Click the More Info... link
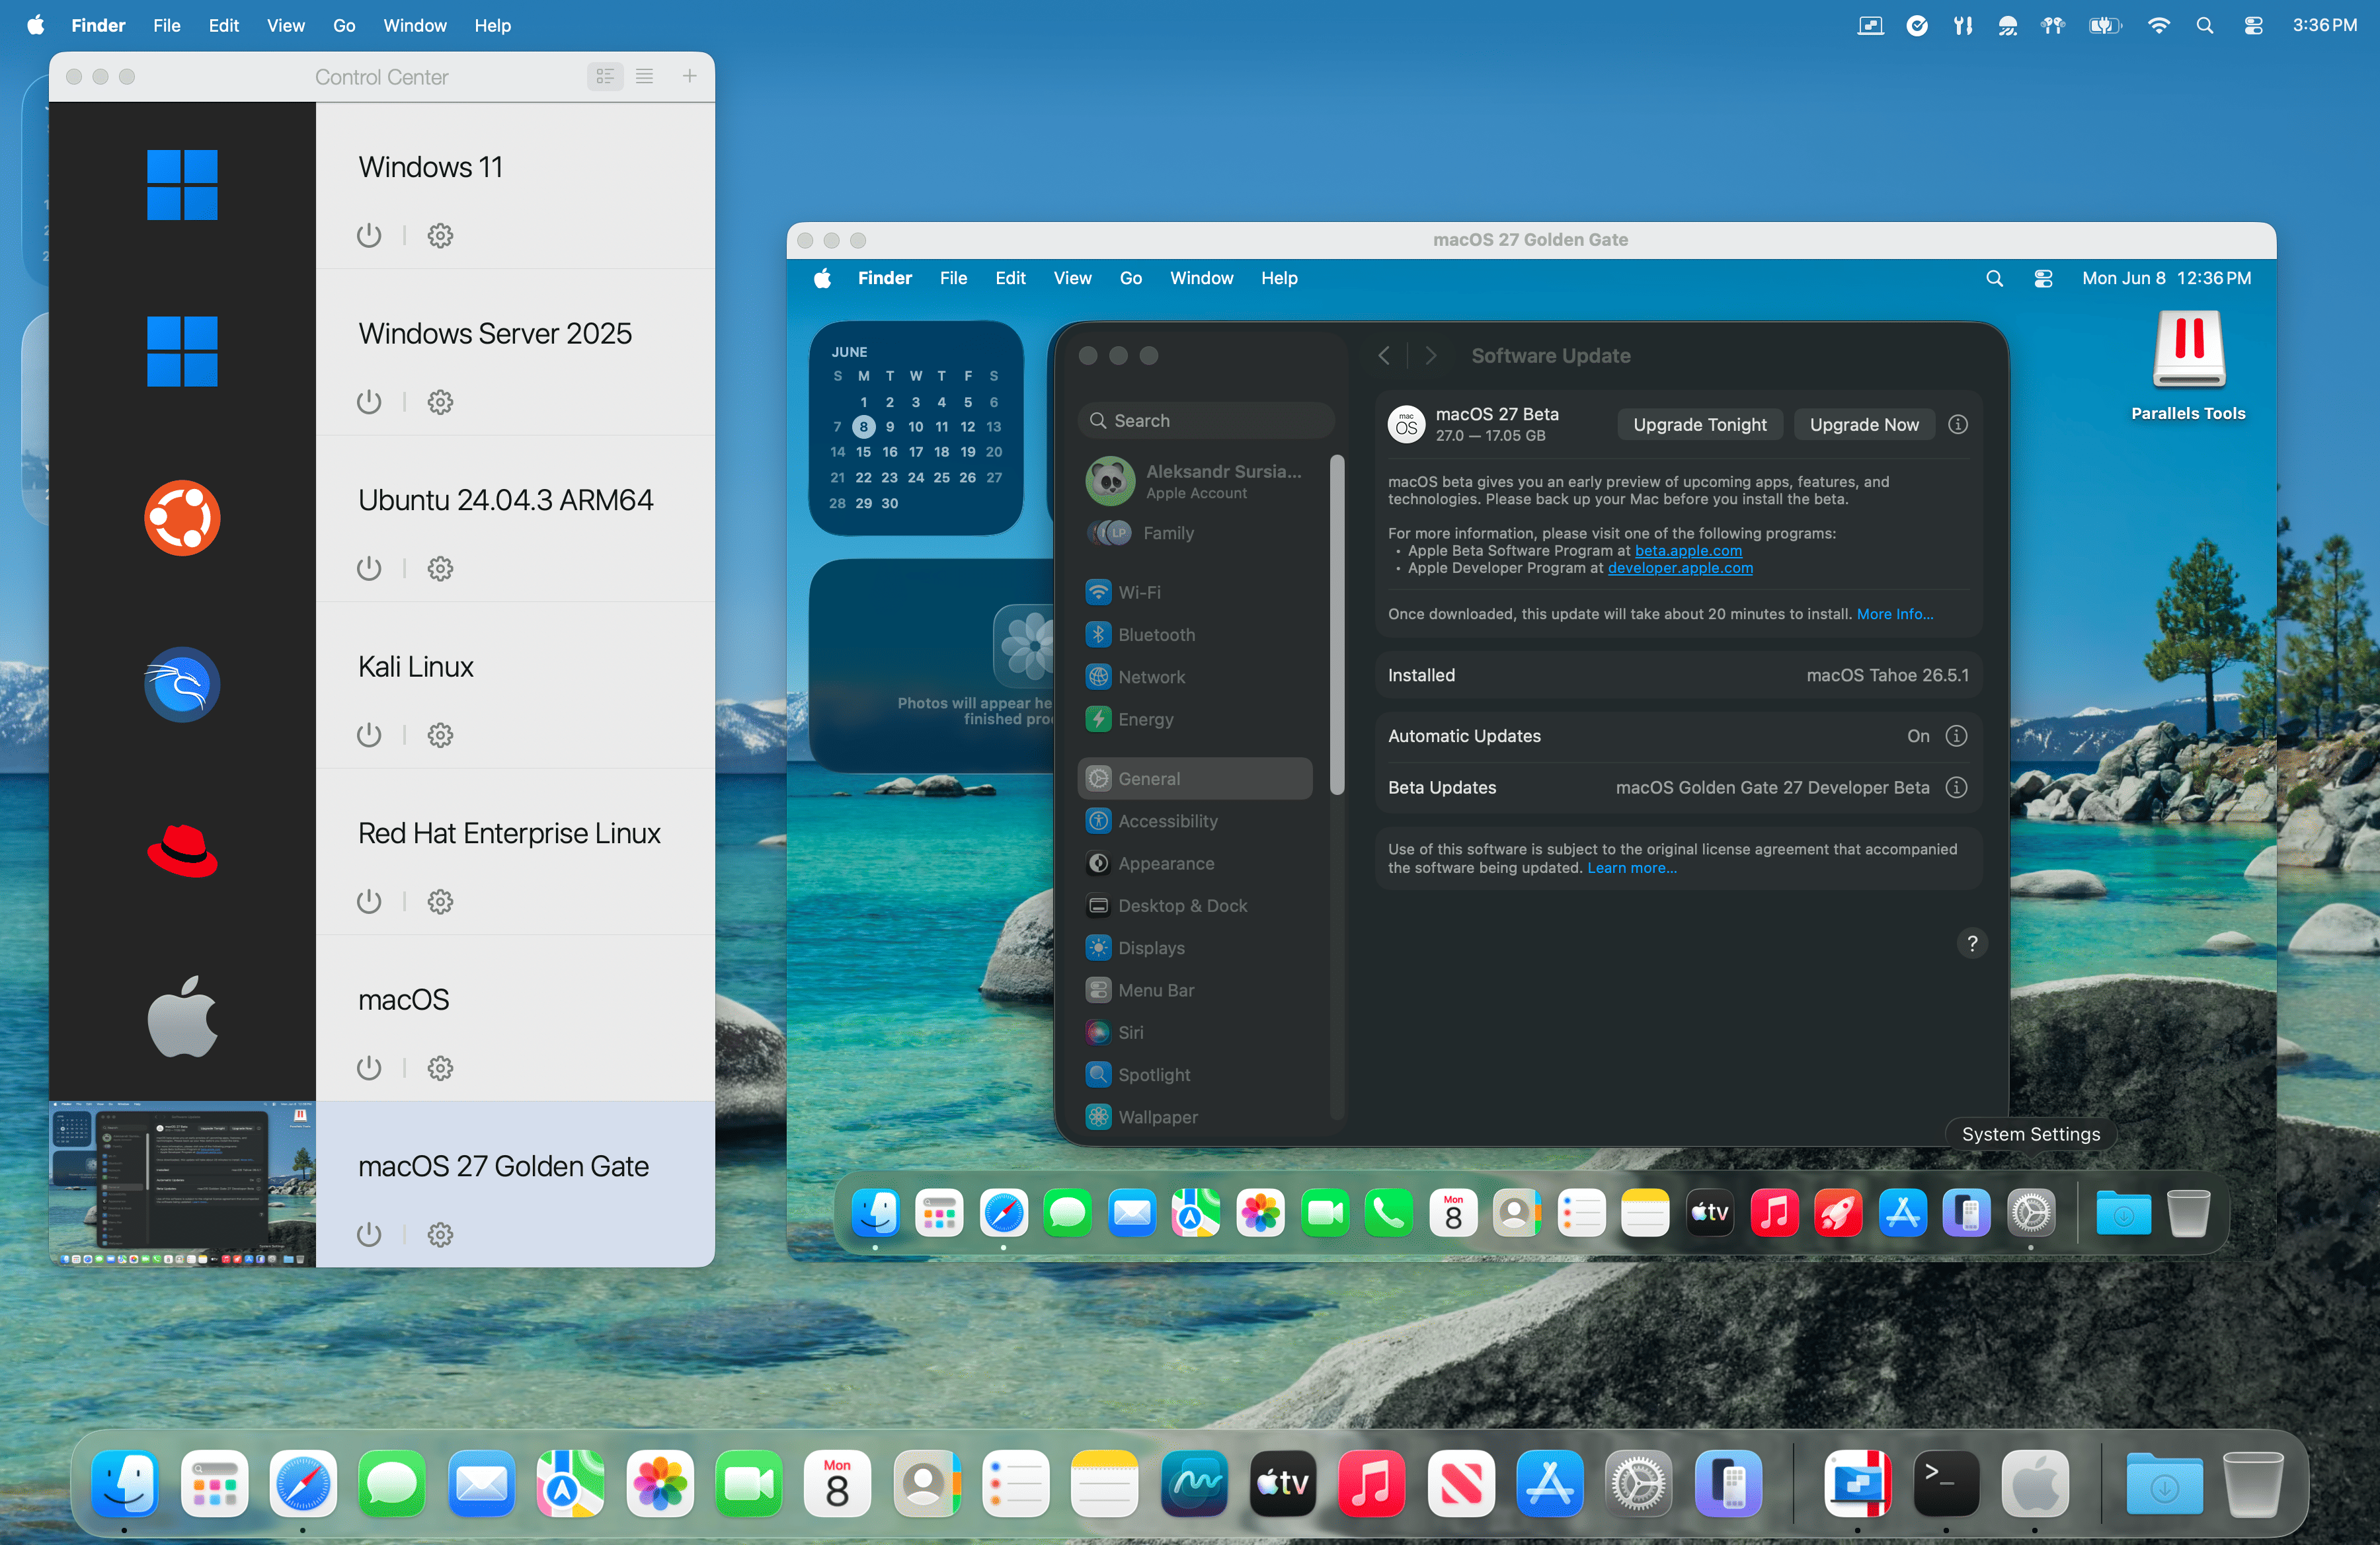The width and height of the screenshot is (2380, 1545). coord(1895,614)
